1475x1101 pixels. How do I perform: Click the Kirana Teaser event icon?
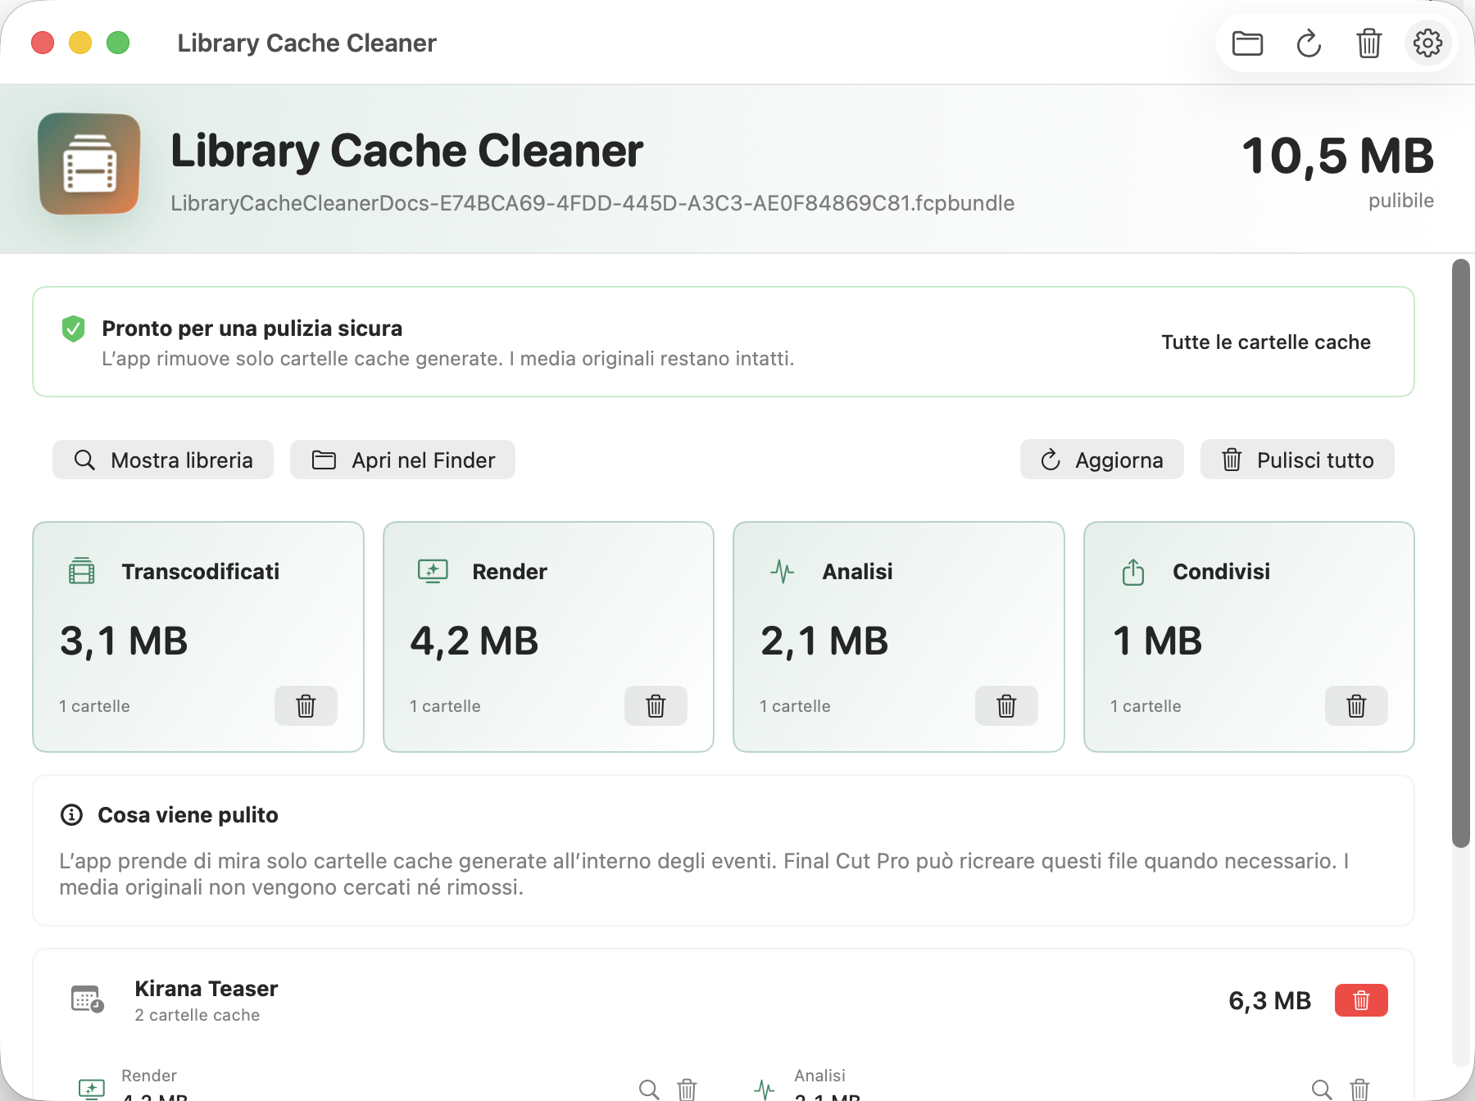(88, 999)
